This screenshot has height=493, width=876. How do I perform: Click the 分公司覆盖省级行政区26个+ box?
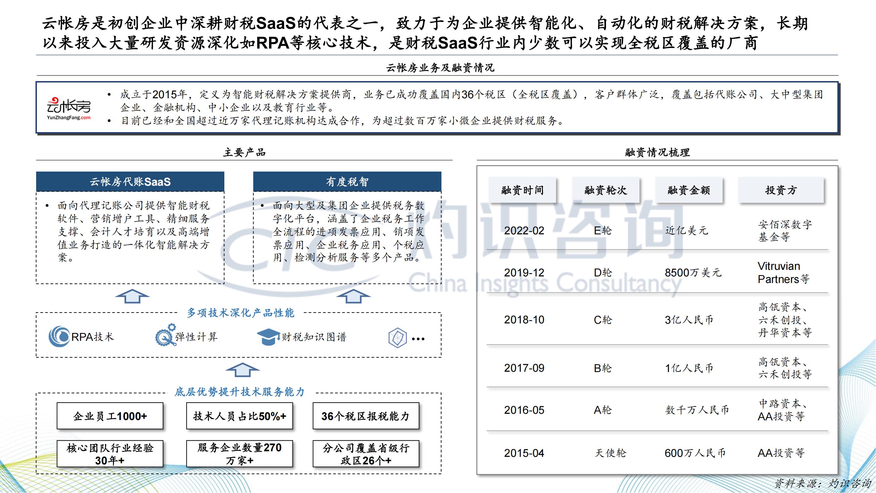(366, 454)
